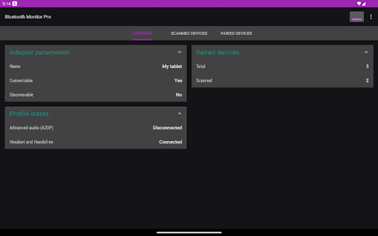Tap Total paired devices count of 5
Image resolution: width=378 pixels, height=236 pixels.
click(282, 66)
